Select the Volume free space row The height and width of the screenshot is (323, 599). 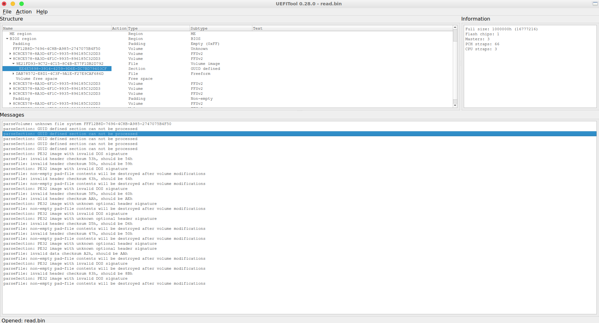[x=37, y=79]
